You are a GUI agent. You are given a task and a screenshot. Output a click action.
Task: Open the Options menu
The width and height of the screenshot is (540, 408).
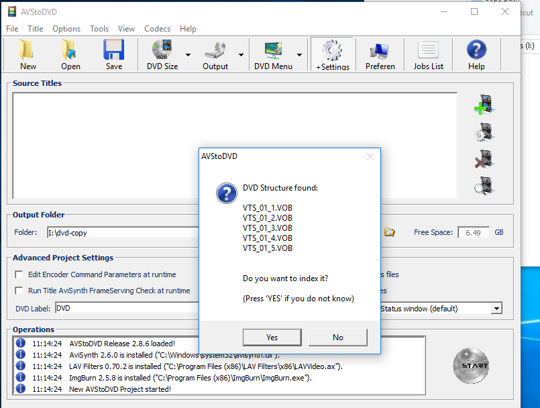coord(66,29)
